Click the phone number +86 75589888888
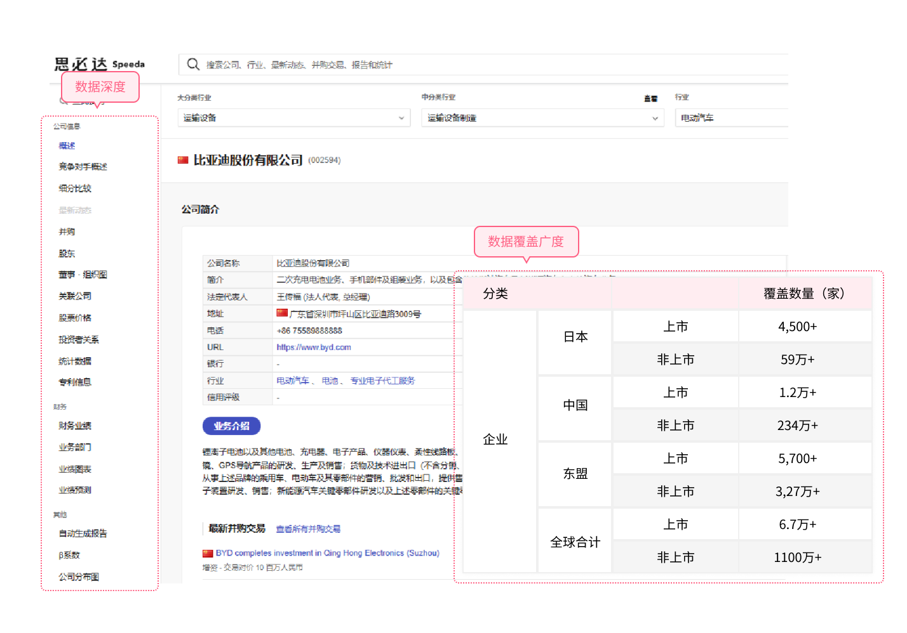 [x=309, y=330]
